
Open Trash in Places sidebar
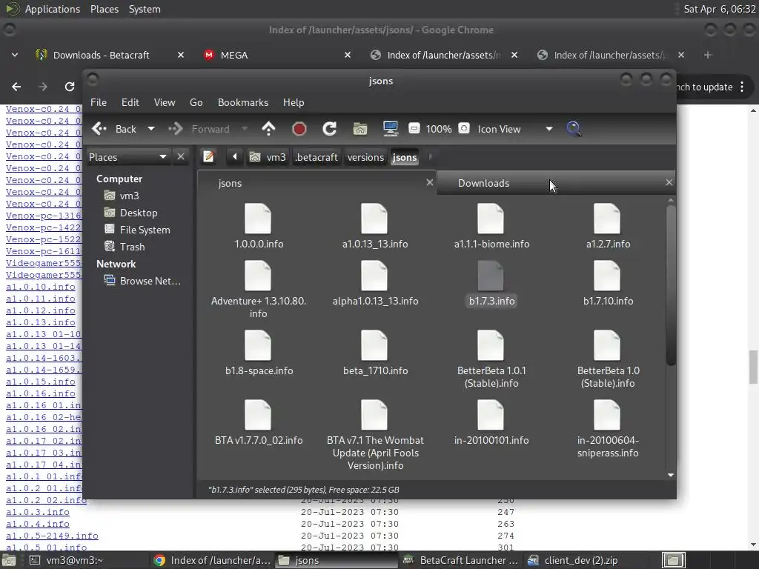pos(125,247)
